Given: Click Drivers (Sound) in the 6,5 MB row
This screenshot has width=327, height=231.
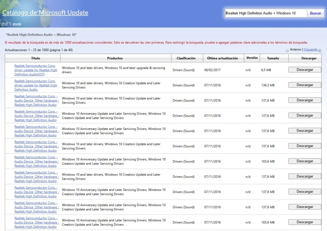Looking at the screenshot, I should coord(184,70).
